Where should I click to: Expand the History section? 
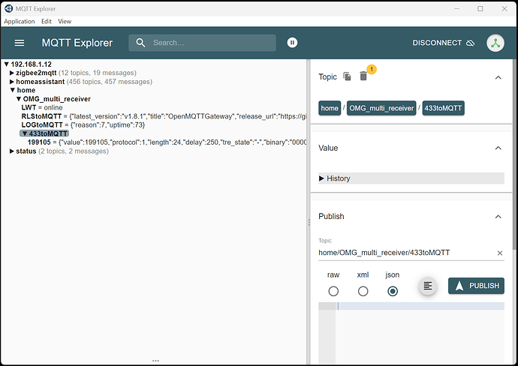(x=411, y=178)
